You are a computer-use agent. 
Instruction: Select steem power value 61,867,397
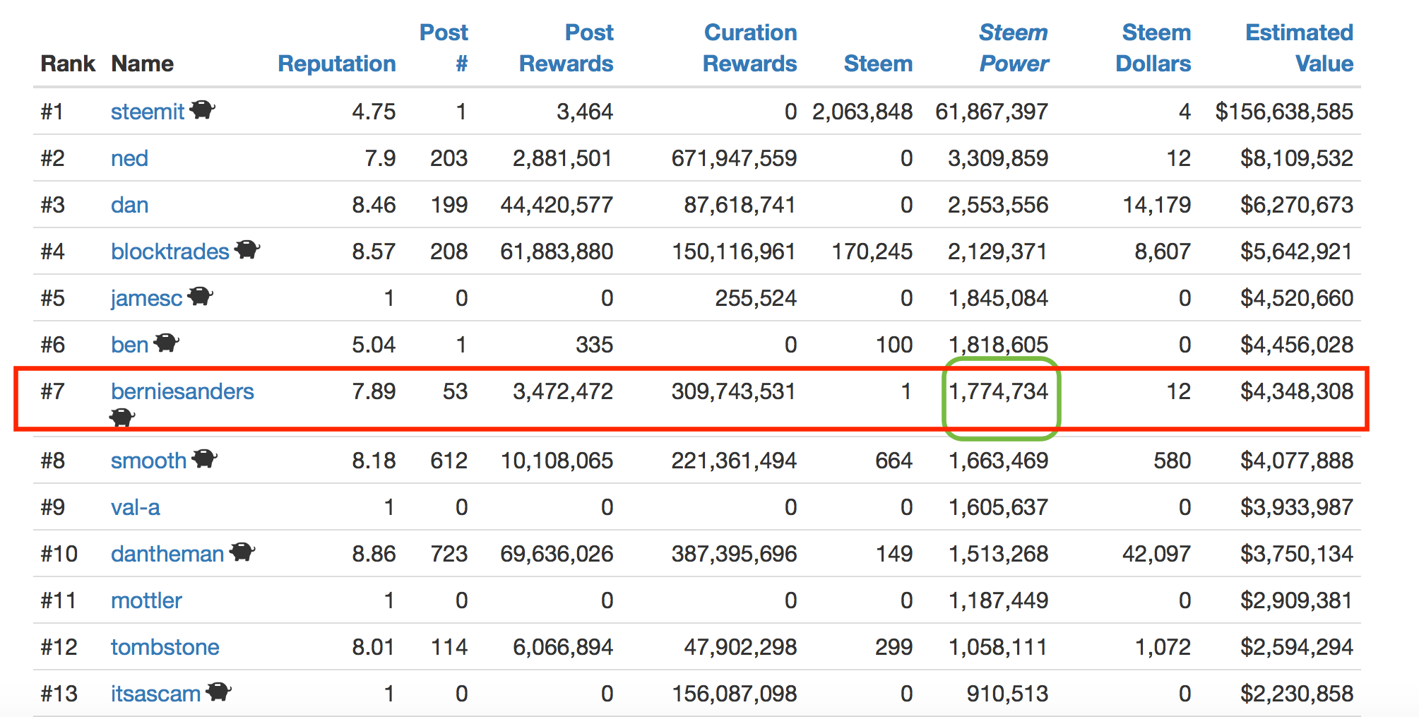click(992, 112)
